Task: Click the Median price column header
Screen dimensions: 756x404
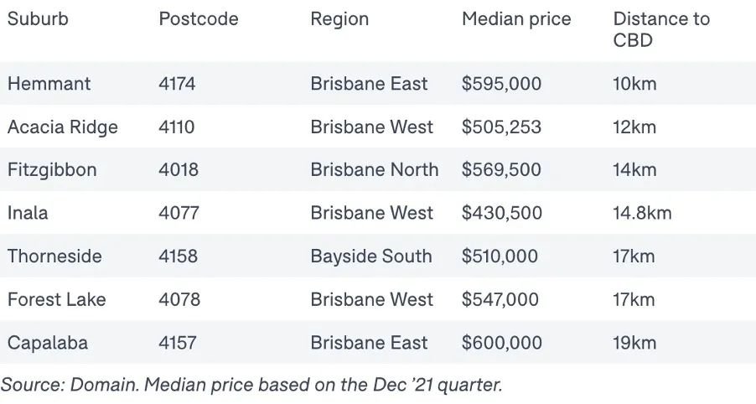Action: click(x=516, y=20)
